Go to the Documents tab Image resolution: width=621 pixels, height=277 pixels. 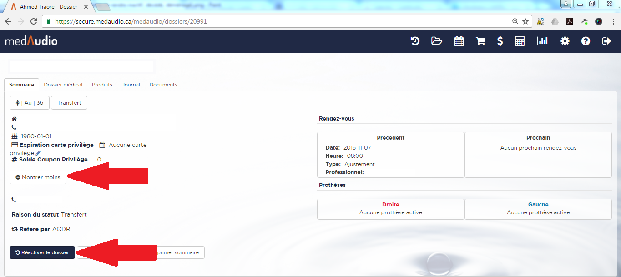(x=163, y=85)
